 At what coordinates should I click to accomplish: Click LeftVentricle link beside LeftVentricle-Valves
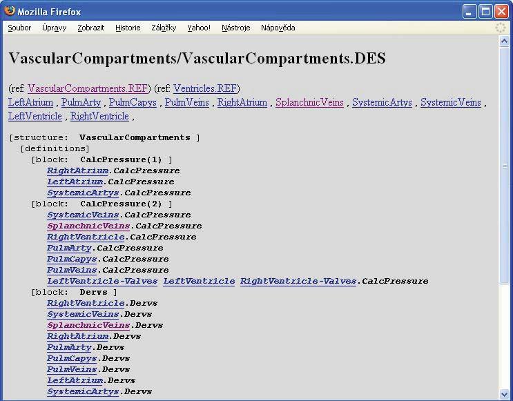click(x=199, y=282)
